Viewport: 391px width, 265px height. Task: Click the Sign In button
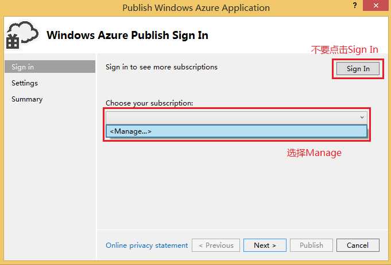358,68
